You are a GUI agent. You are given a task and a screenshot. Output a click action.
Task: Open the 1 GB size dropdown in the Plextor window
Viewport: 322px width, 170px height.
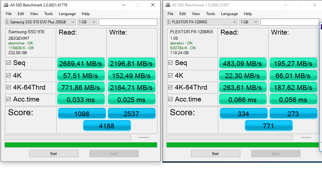[x=249, y=22]
